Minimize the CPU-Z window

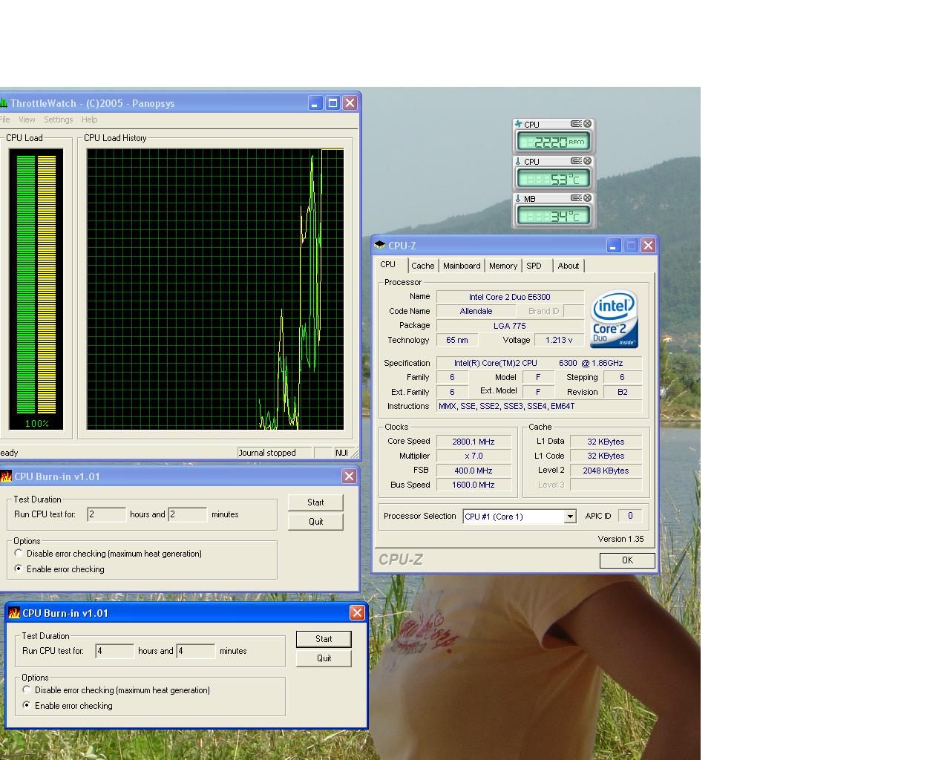[x=614, y=245]
